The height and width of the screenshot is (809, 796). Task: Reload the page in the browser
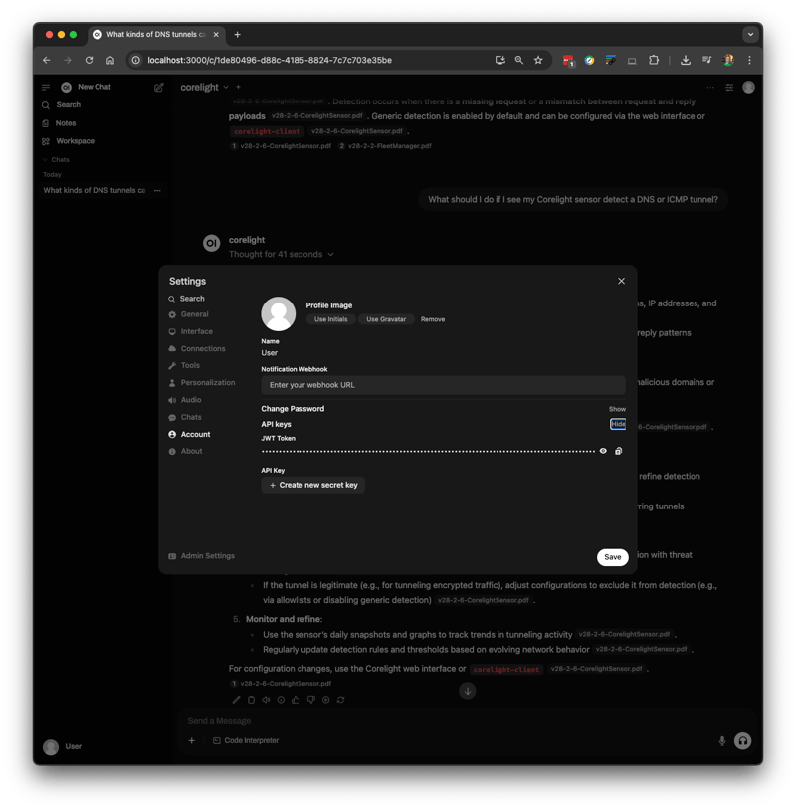(x=89, y=60)
